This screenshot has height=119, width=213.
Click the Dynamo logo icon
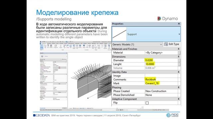click(159, 19)
